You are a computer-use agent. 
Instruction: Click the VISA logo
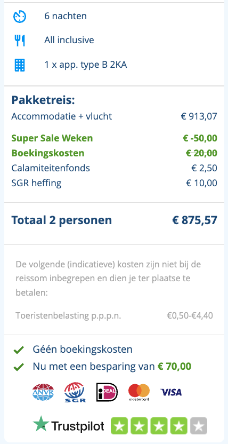(x=171, y=392)
